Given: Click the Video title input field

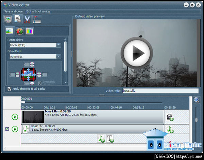Looking at the screenshot, I should (160, 91).
